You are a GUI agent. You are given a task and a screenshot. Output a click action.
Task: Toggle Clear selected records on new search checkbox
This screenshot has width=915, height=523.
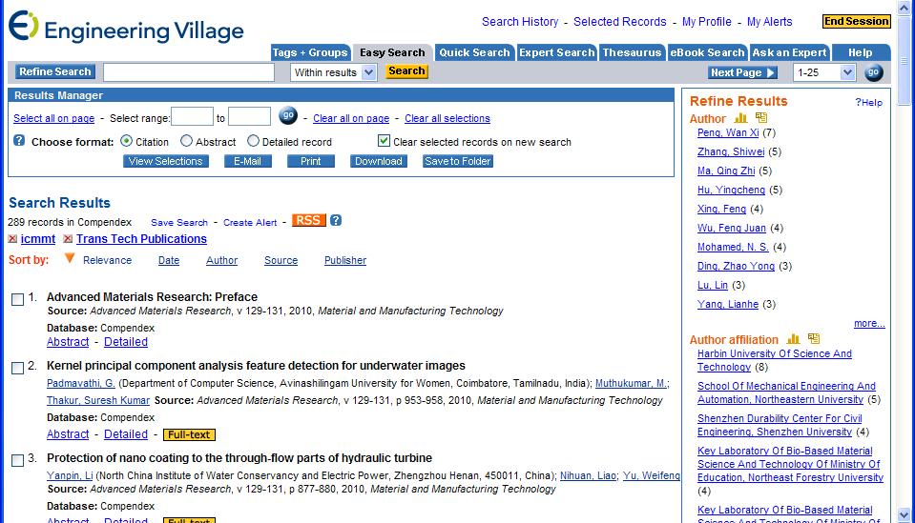[x=384, y=141]
